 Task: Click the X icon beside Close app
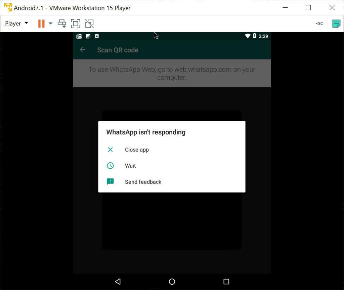click(x=110, y=150)
